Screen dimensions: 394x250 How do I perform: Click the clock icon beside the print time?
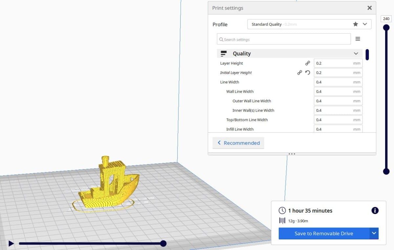click(x=282, y=211)
